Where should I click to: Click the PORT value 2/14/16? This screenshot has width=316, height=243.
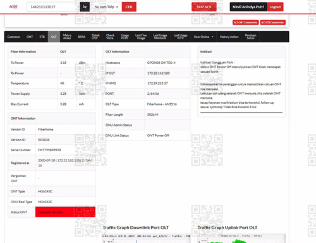click(153, 94)
